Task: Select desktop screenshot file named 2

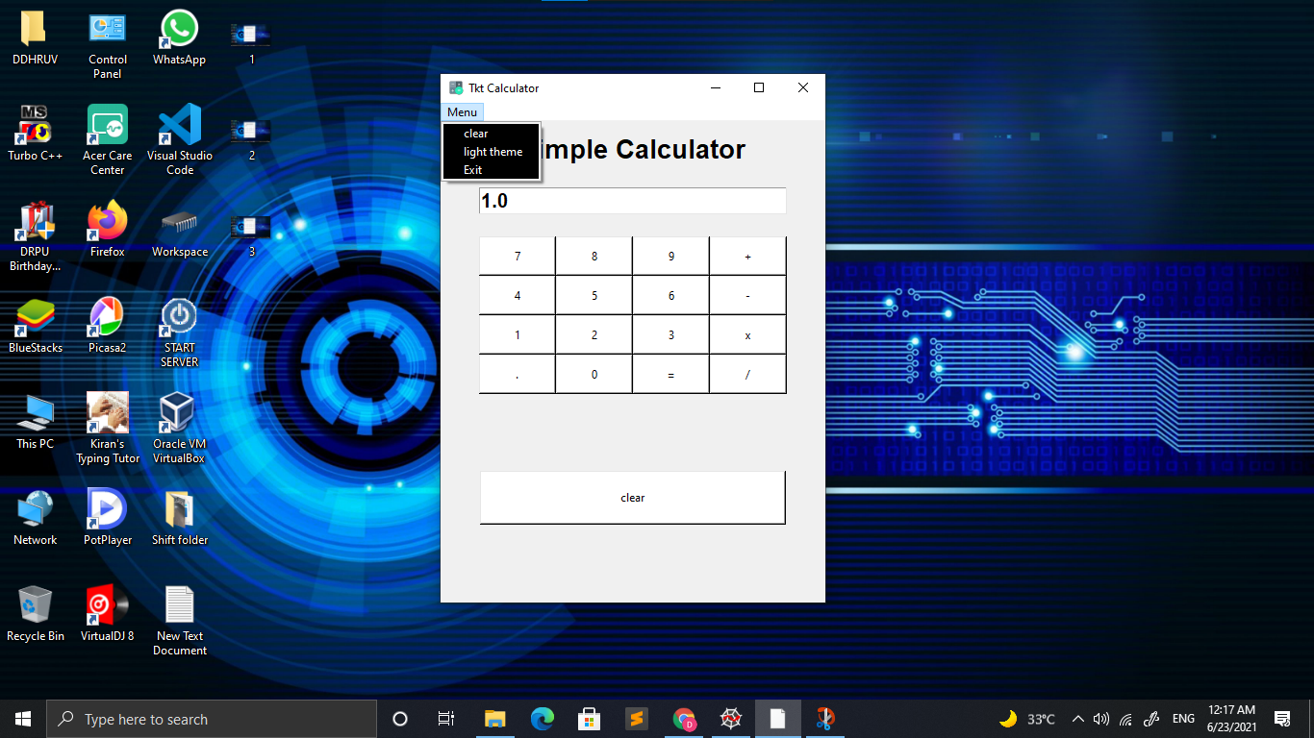Action: 251,139
